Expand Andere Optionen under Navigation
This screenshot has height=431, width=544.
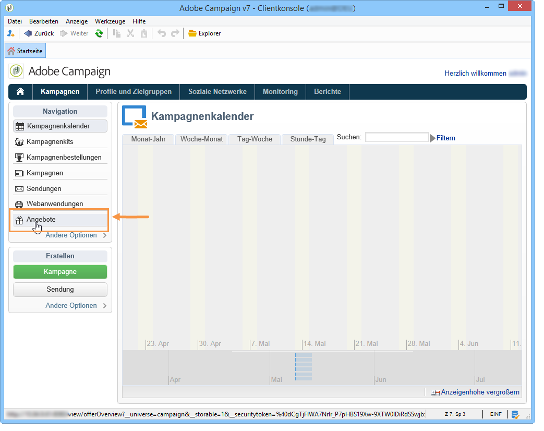pyautogui.click(x=76, y=235)
